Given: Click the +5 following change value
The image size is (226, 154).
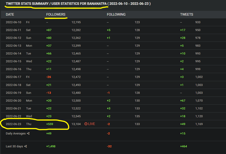Looking at the screenshot, I should point(109,30).
